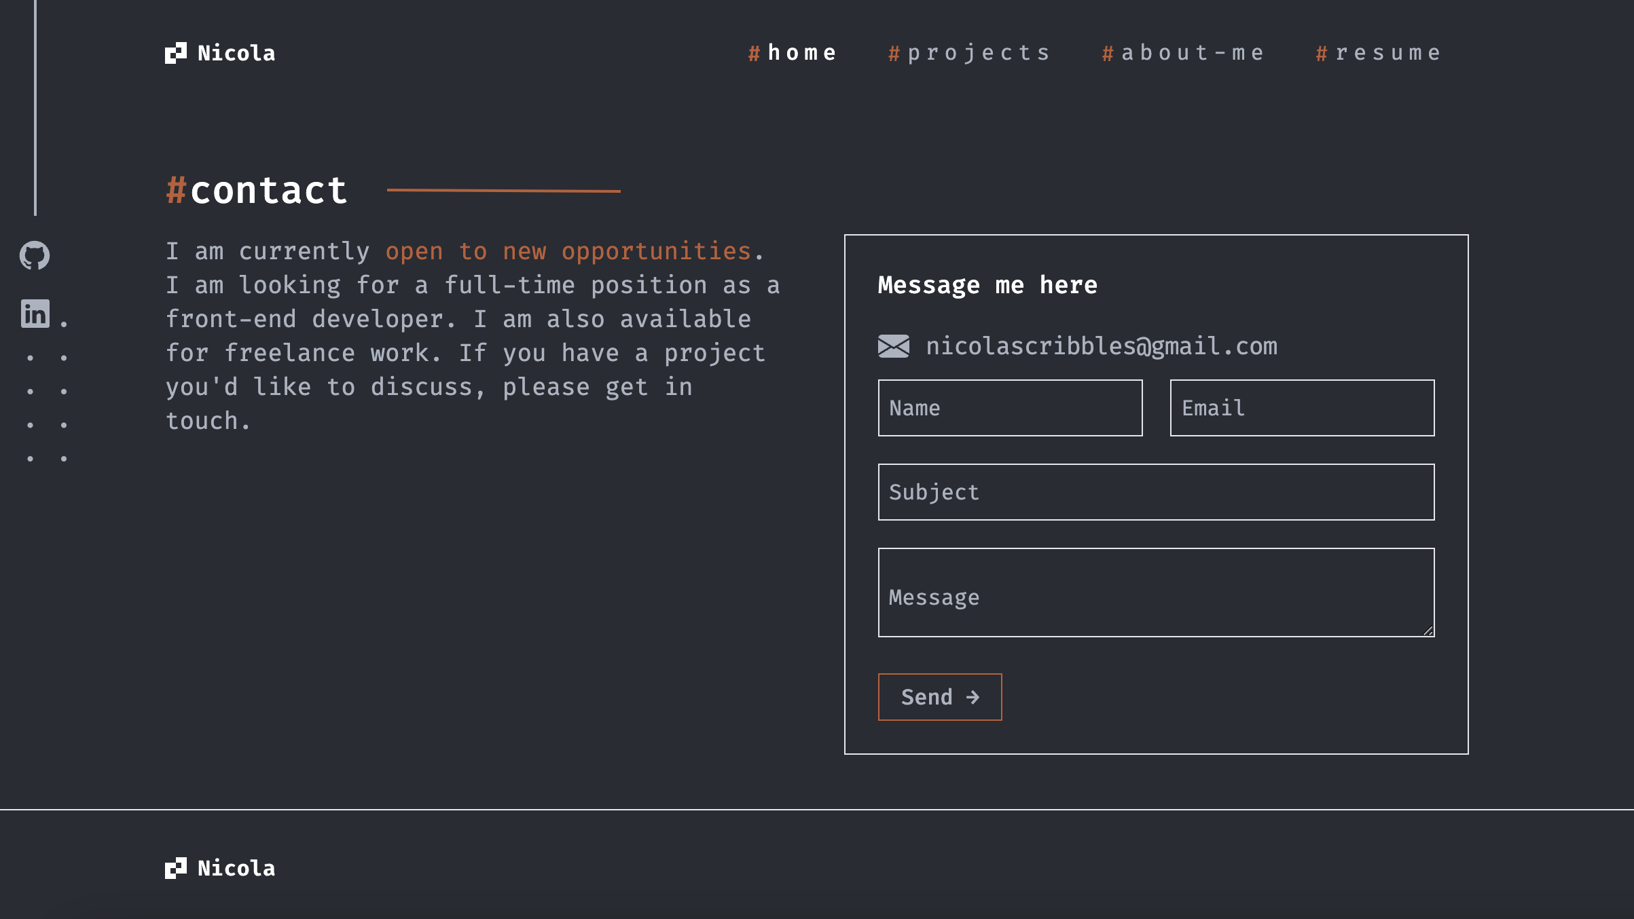Open the LinkedIn profile icon
1634x919 pixels.
pyautogui.click(x=35, y=314)
